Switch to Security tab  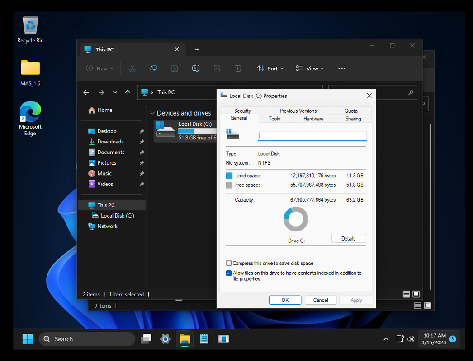pyautogui.click(x=242, y=111)
